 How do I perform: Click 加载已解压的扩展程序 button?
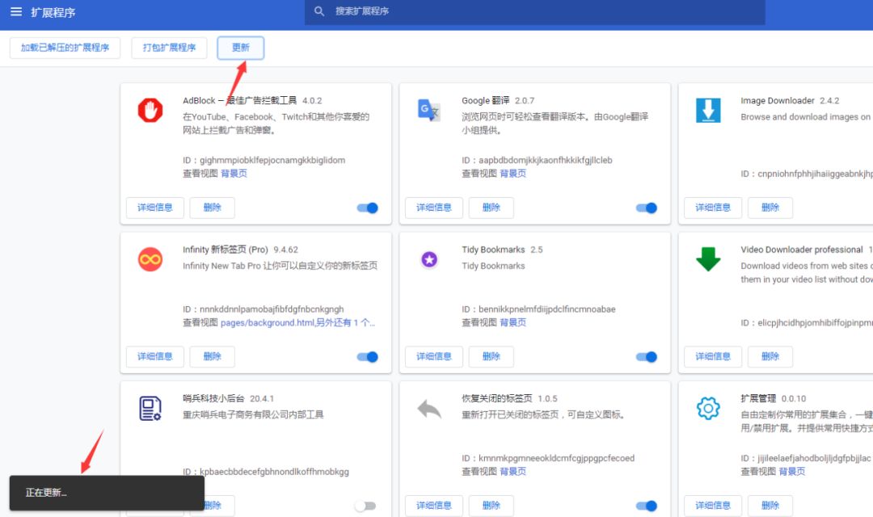point(65,48)
